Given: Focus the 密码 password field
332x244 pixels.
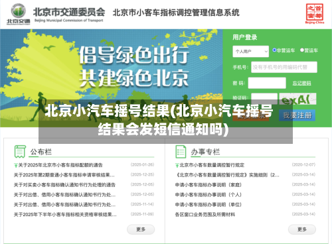Looking at the screenshot, I should (x=267, y=83).
